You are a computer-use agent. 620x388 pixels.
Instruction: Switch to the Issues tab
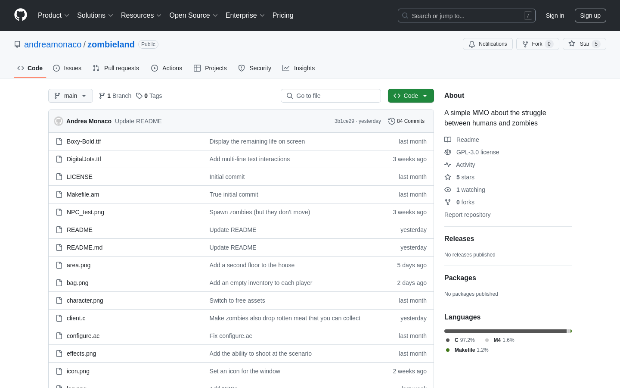(67, 68)
